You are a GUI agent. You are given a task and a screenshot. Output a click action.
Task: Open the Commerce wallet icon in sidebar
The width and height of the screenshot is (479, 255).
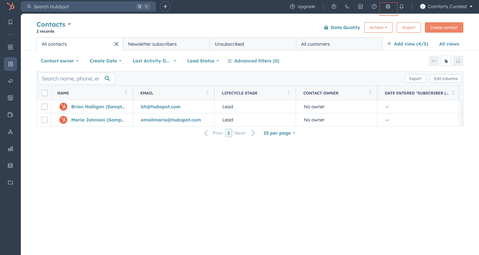[10, 115]
